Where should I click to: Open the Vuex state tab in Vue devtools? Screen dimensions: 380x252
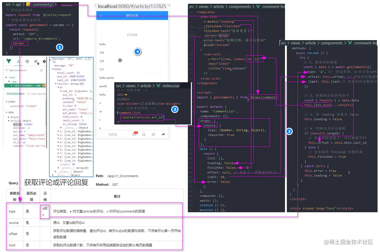[x=36, y=61]
